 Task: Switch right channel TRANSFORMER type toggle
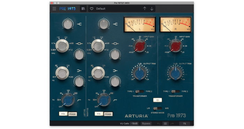pyautogui.click(x=175, y=92)
